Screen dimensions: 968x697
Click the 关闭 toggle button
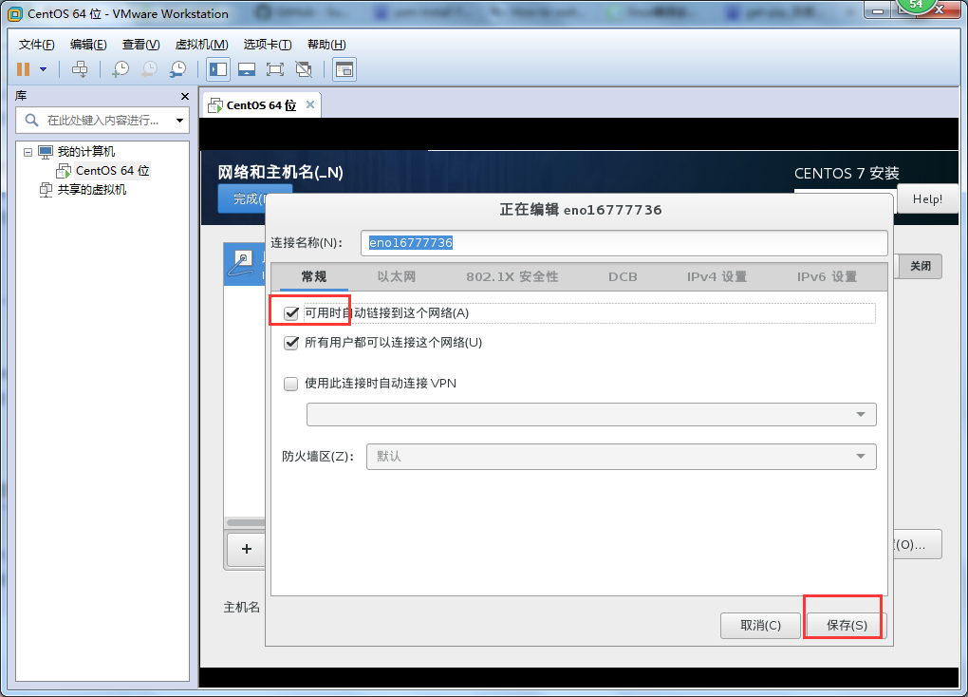pyautogui.click(x=920, y=266)
